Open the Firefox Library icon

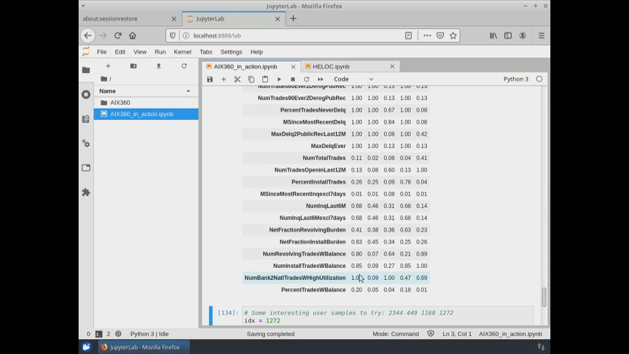(493, 35)
